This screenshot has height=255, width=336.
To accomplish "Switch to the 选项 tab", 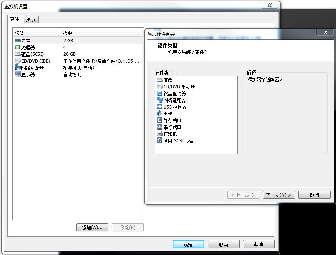I will pos(31,20).
